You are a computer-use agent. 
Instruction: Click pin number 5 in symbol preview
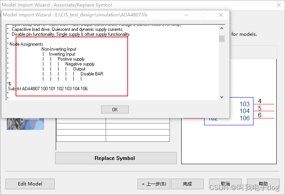pyautogui.click(x=260, y=108)
